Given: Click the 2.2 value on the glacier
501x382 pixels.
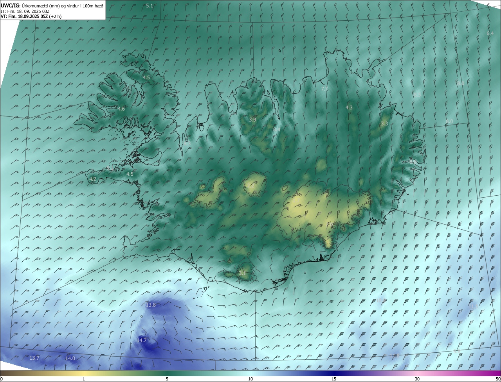Looking at the screenshot, I should [x=251, y=186].
